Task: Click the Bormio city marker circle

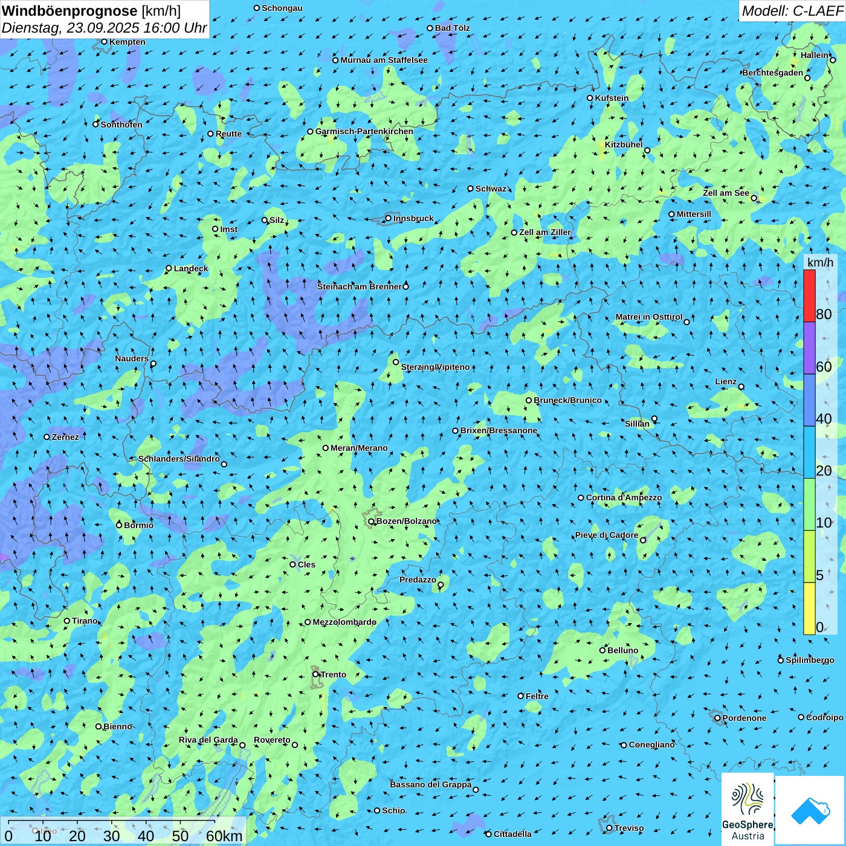Action: click(119, 525)
